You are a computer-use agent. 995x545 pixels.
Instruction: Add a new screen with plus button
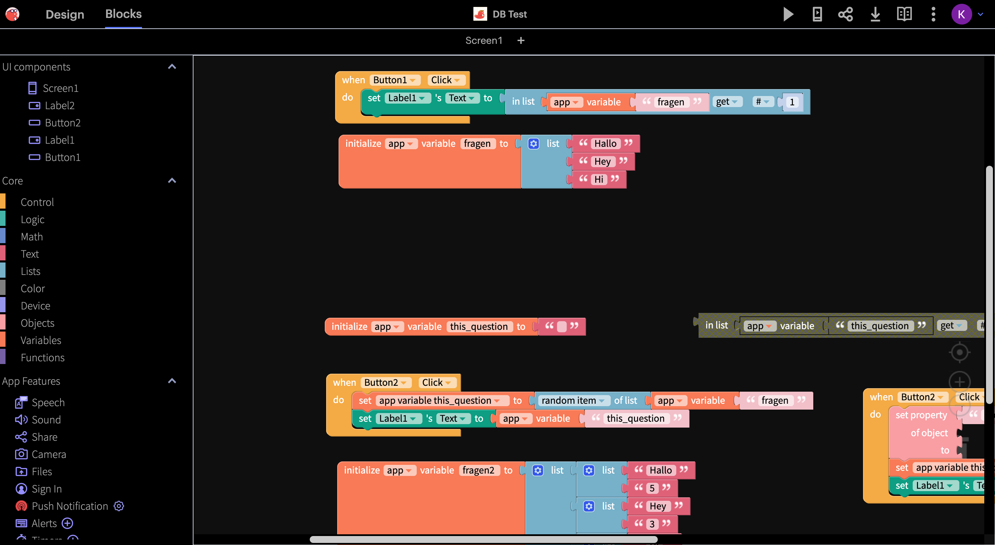pyautogui.click(x=521, y=40)
